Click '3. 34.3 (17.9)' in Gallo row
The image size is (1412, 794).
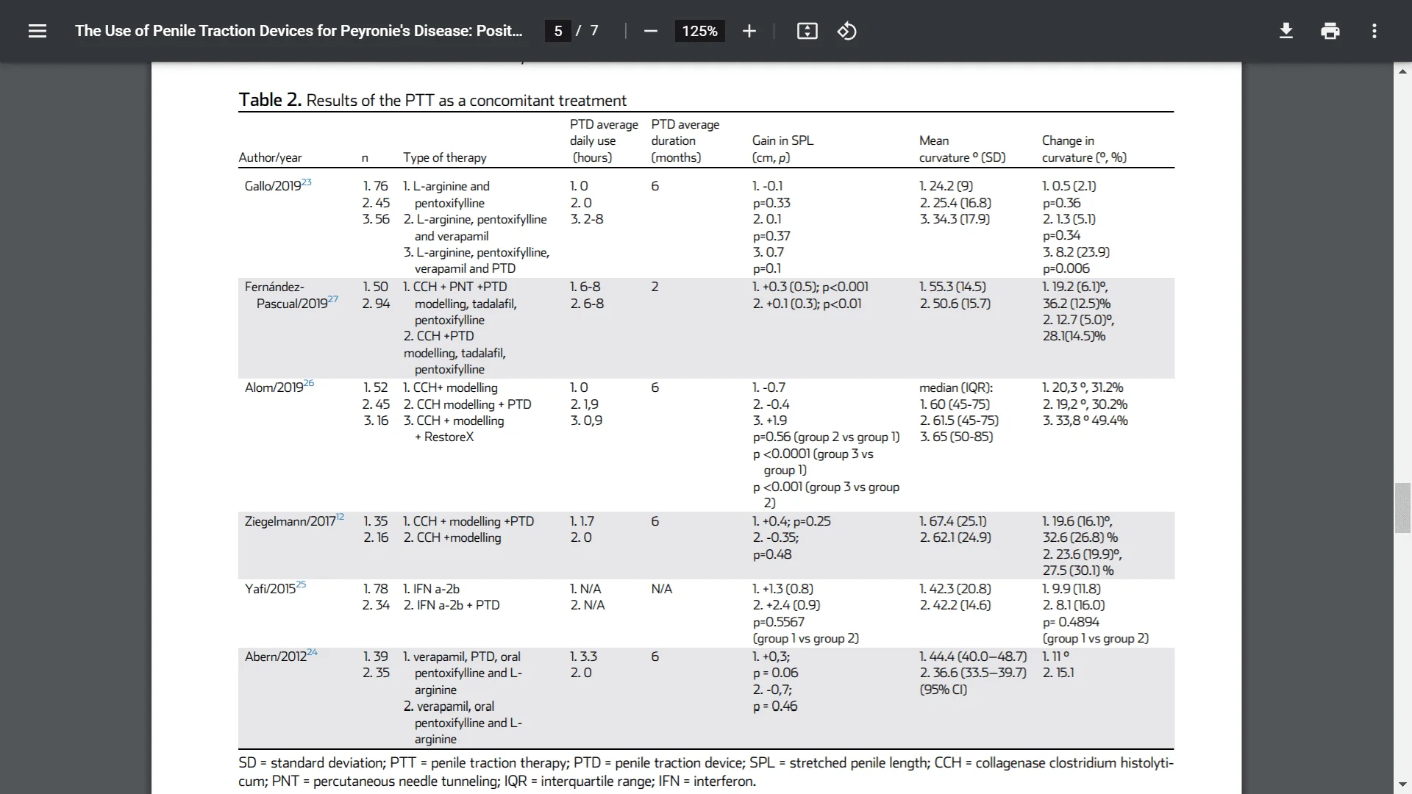(x=955, y=219)
